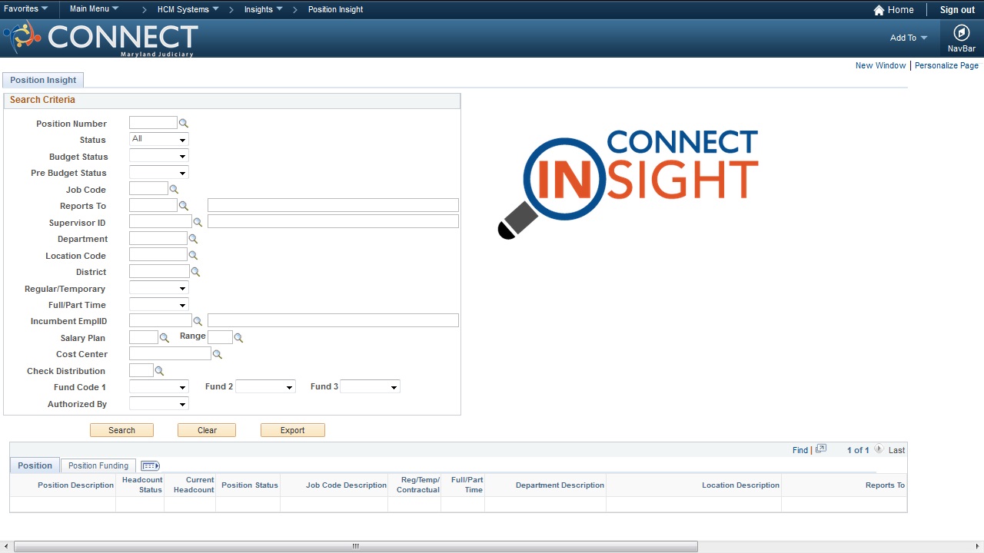Click Position Insight breadcrumb link

point(335,9)
